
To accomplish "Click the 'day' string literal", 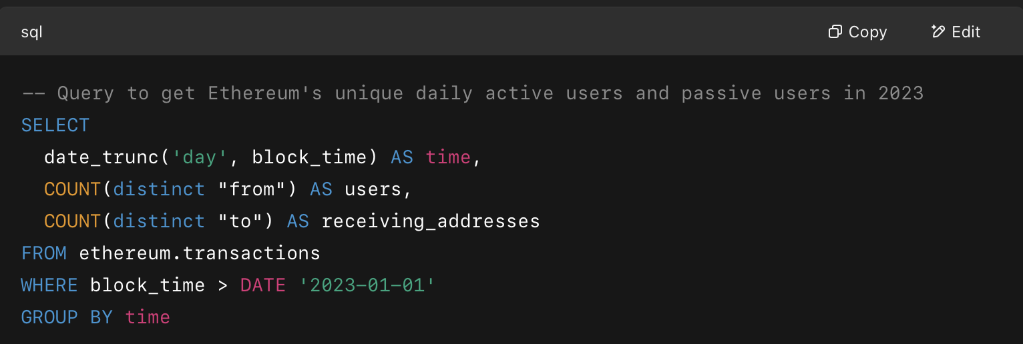I will 200,157.
